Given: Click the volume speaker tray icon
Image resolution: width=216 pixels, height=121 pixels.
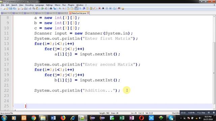Looking at the screenshot, I should pos(200,118).
